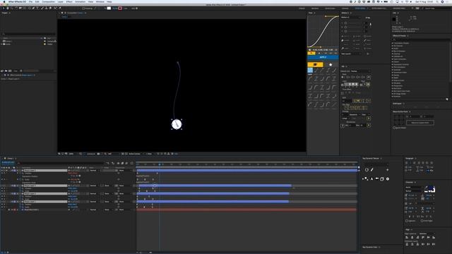Select the Selection arrow tool
The height and width of the screenshot is (254, 452).
coord(4,8)
